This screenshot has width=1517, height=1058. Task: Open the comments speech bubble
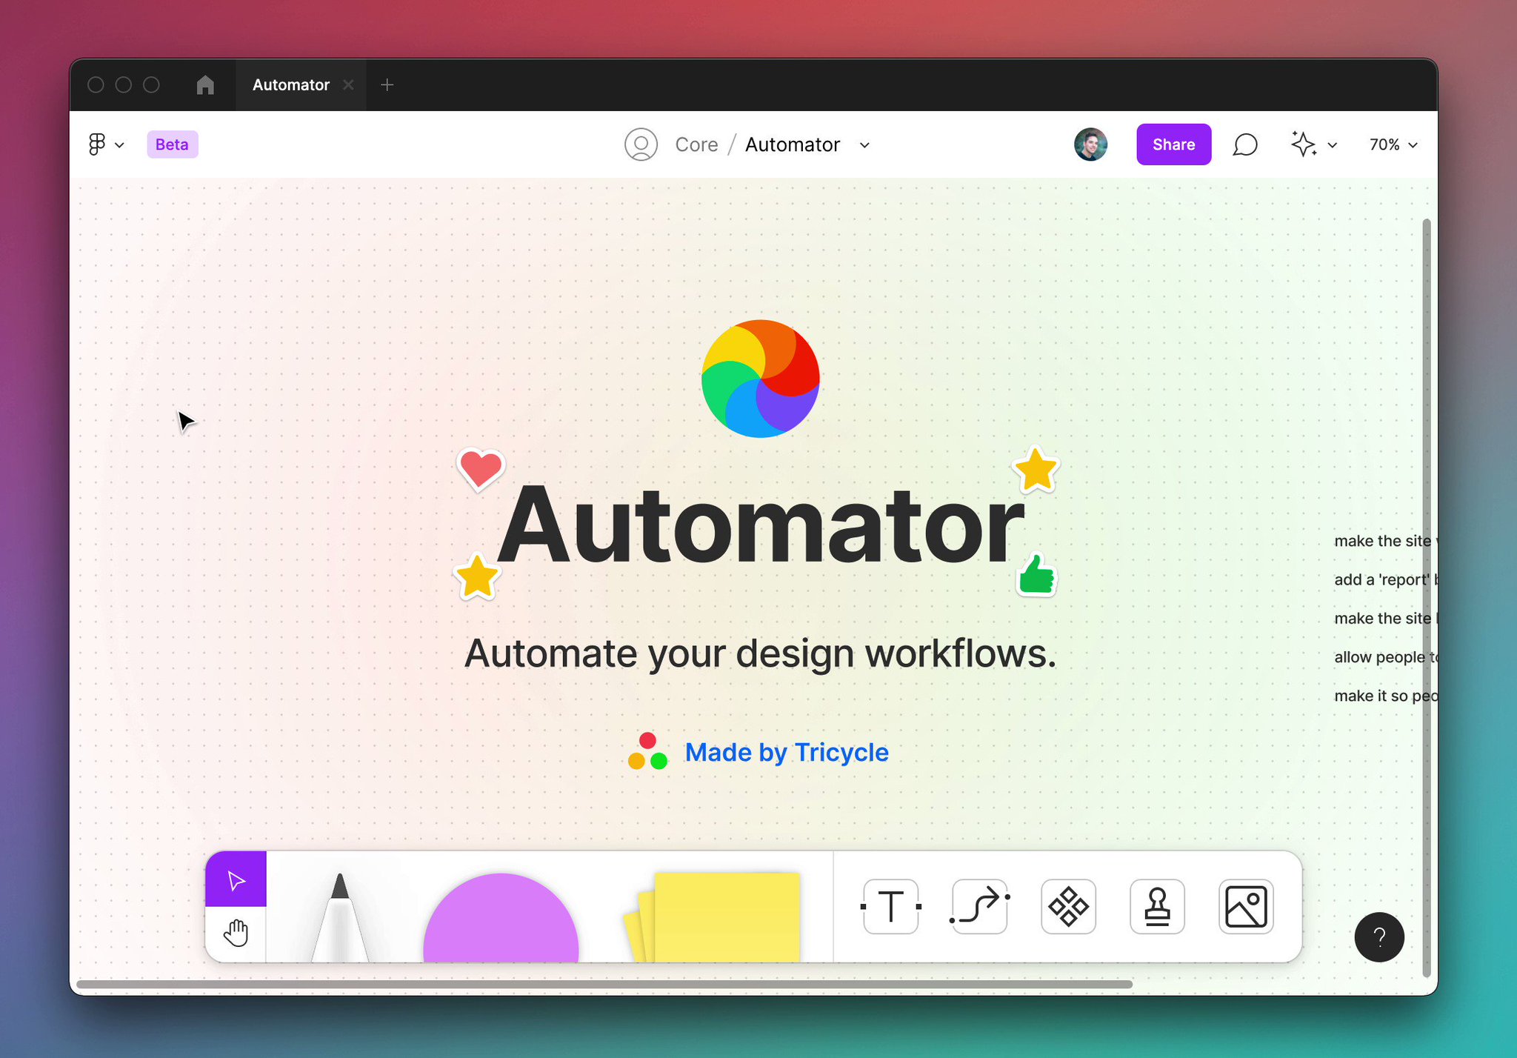[1245, 144]
